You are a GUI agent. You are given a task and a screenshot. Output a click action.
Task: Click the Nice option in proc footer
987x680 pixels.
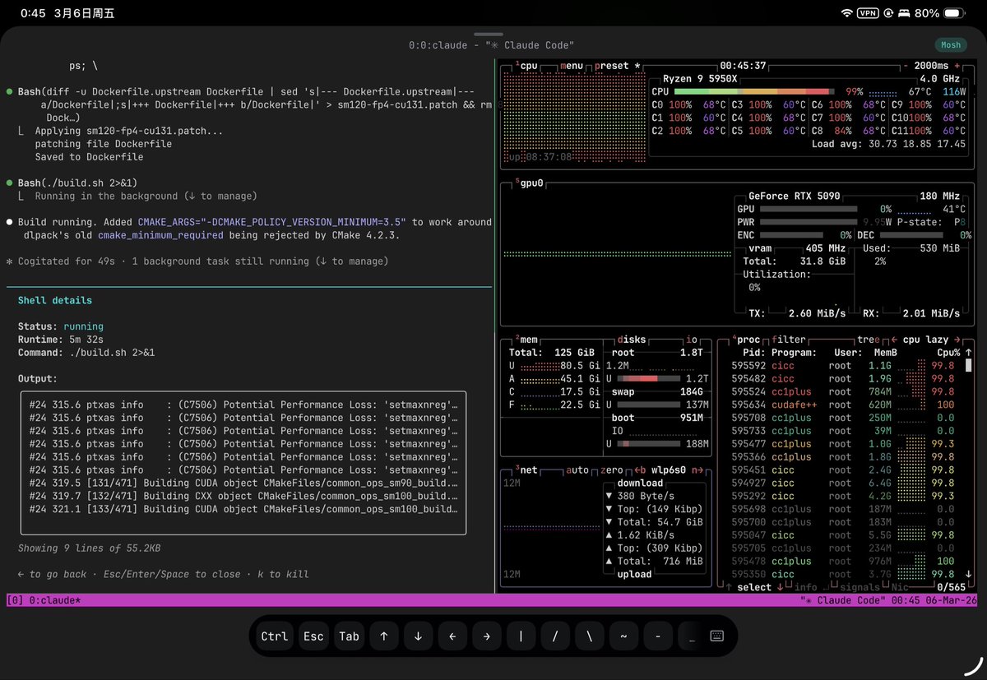(x=900, y=587)
